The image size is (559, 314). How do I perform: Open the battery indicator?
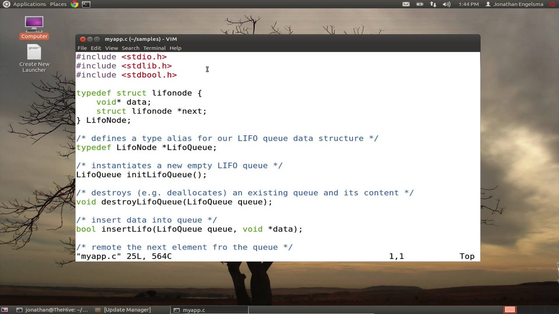tap(420, 4)
